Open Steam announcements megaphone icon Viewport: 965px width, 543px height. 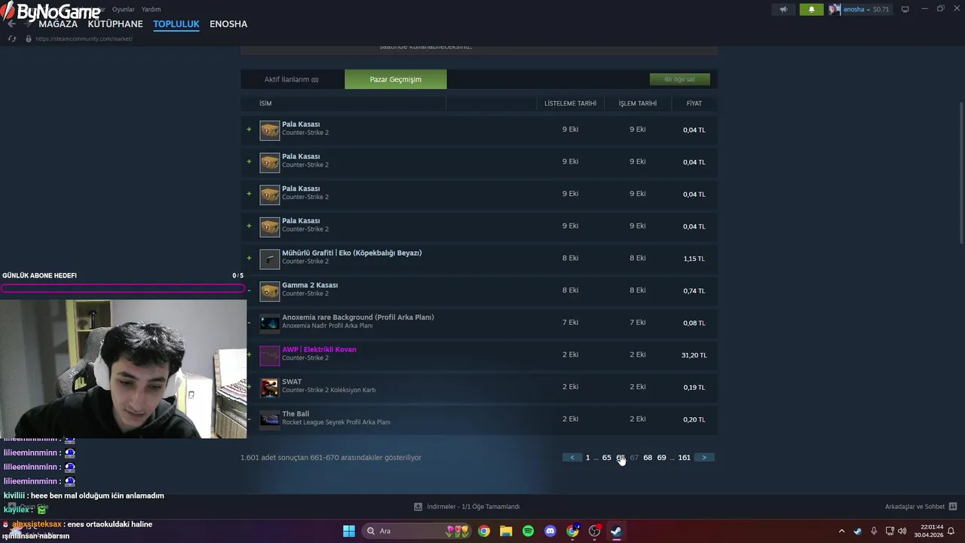coord(783,9)
